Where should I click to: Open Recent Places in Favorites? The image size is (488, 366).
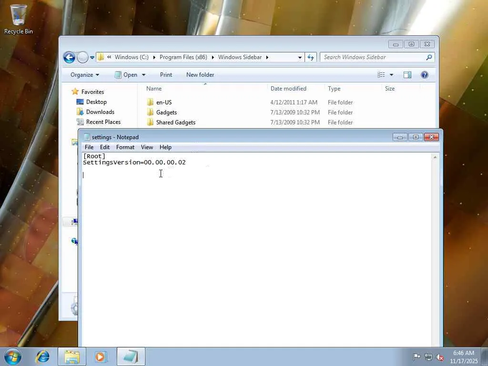[103, 122]
